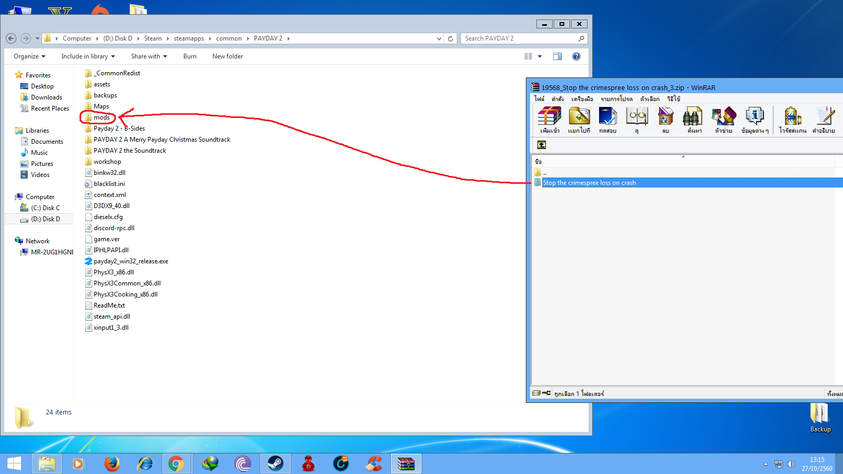843x474 pixels.
Task: Open the Share with dropdown
Action: coord(149,56)
